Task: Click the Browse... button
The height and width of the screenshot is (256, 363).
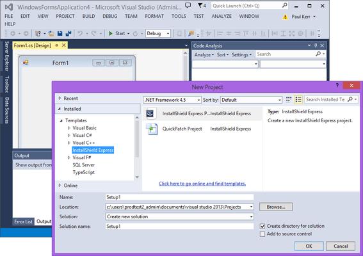Action: point(276,207)
